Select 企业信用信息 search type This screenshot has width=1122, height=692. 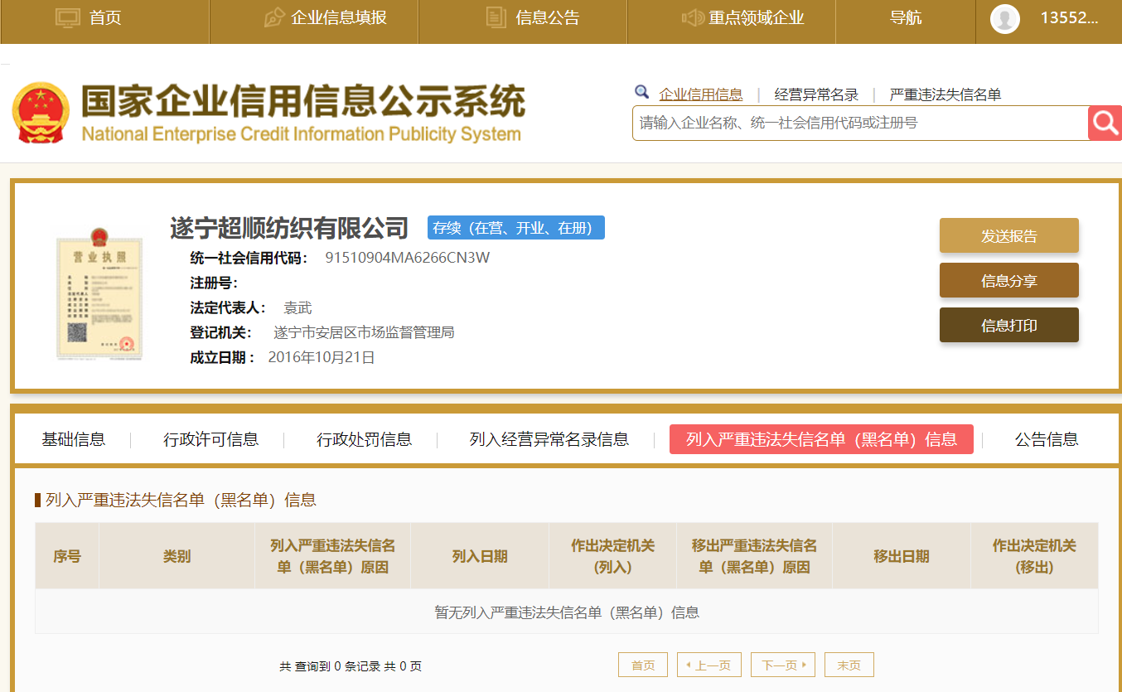click(701, 94)
